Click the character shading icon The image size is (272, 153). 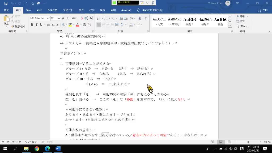point(84,25)
